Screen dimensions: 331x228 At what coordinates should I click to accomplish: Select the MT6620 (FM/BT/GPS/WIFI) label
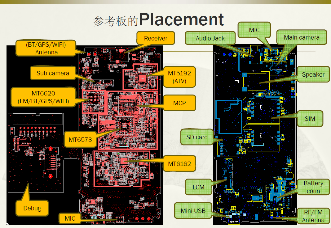coord(43,97)
